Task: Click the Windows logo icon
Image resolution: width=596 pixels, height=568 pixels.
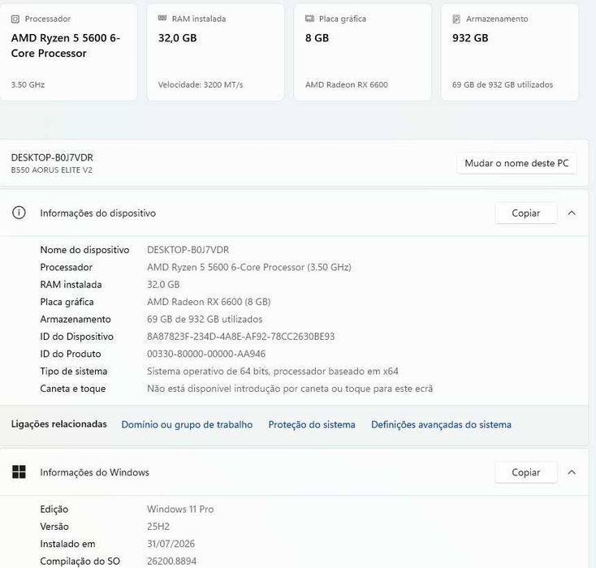Action: pos(19,472)
